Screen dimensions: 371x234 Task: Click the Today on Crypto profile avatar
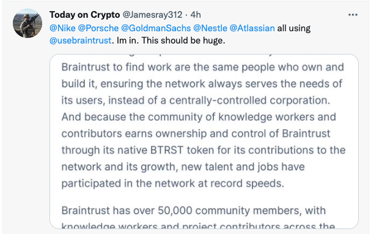click(x=28, y=23)
